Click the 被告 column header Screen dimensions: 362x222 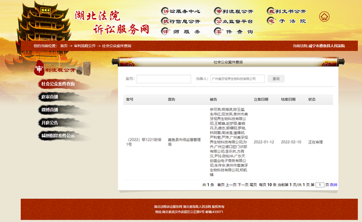[x=213, y=99]
